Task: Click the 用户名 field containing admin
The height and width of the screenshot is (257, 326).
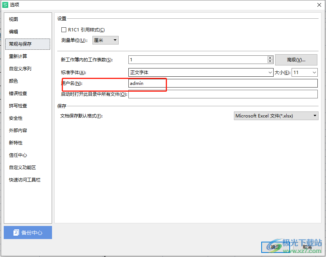Action: (x=223, y=83)
